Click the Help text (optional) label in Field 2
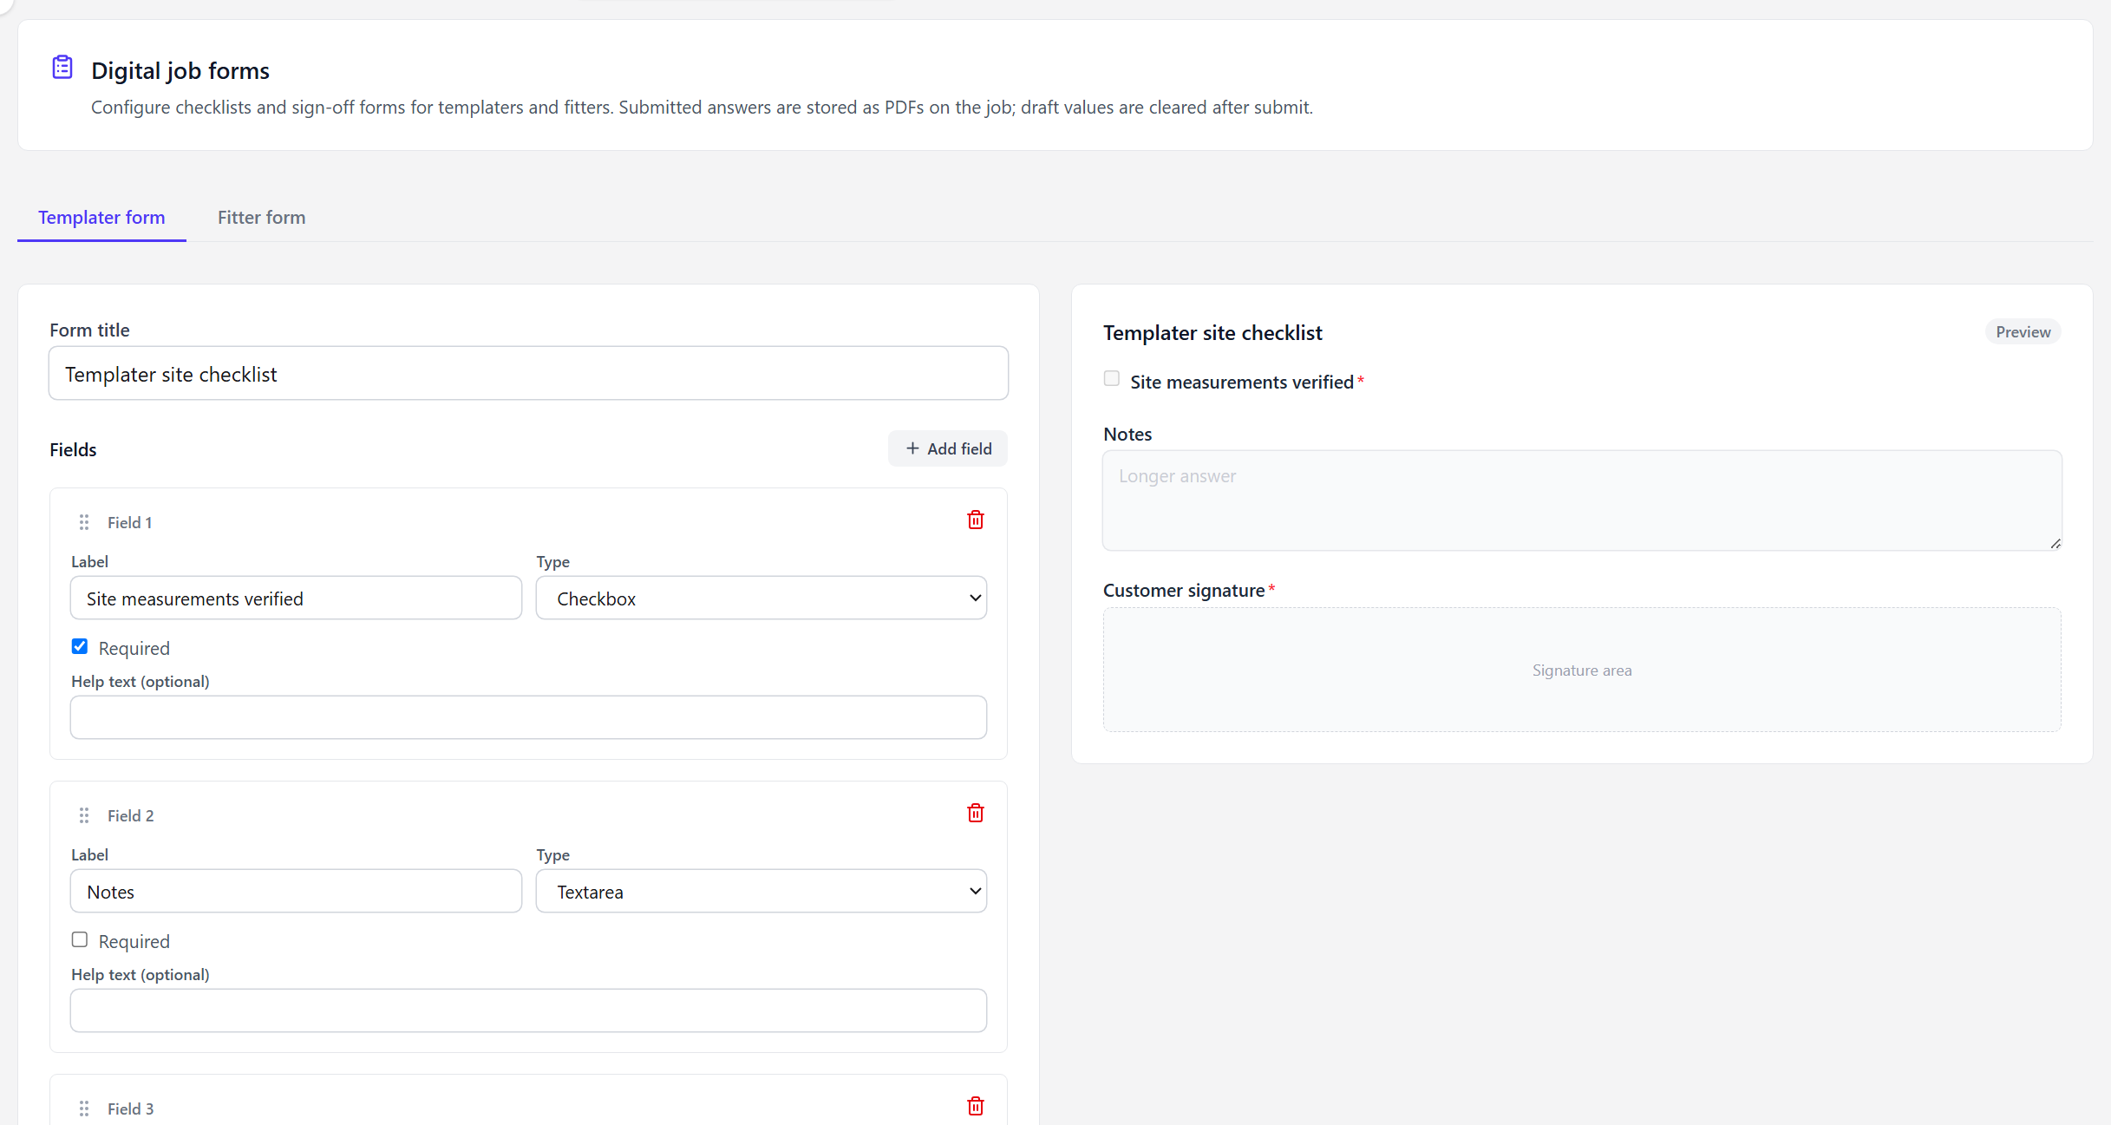 coord(141,975)
